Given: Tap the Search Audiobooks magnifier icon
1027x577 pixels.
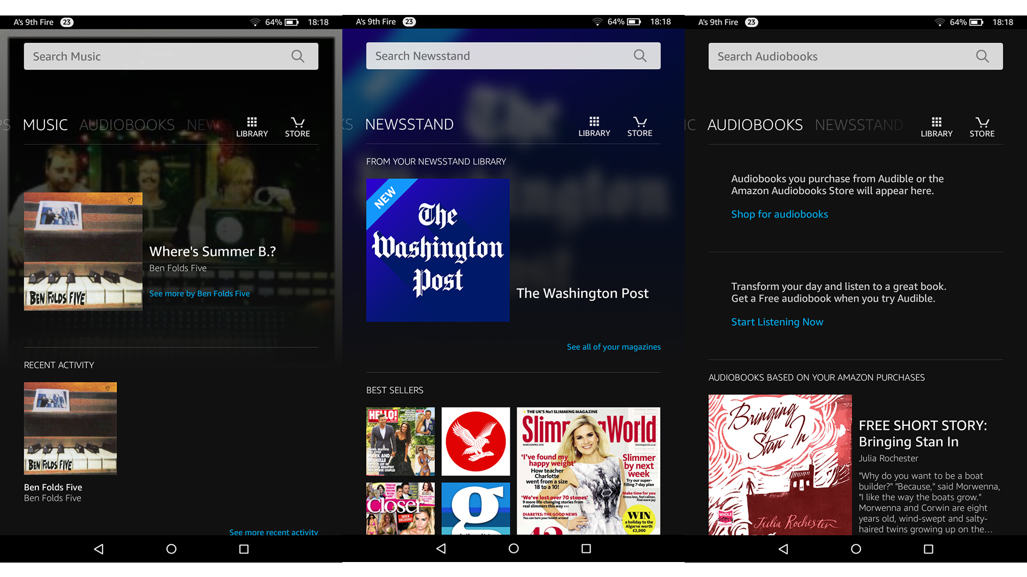Looking at the screenshot, I should tap(983, 56).
